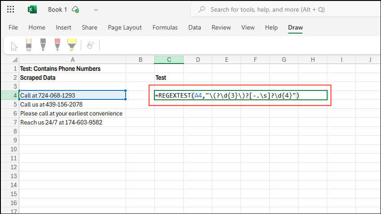Select column D header

(197, 60)
